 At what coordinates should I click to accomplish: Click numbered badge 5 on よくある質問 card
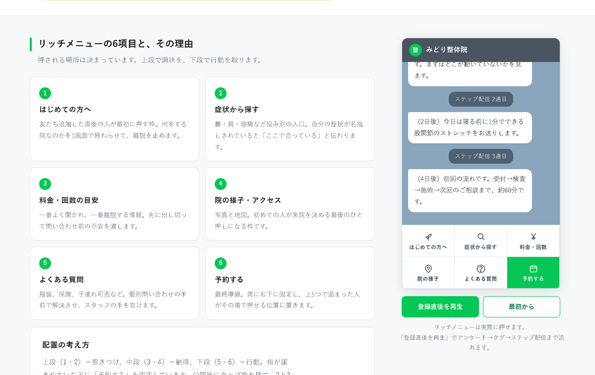point(45,263)
